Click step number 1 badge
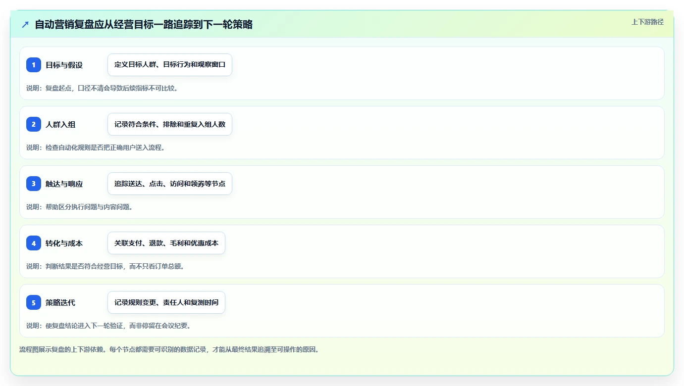Screen dimensions: 684x386 coord(34,65)
